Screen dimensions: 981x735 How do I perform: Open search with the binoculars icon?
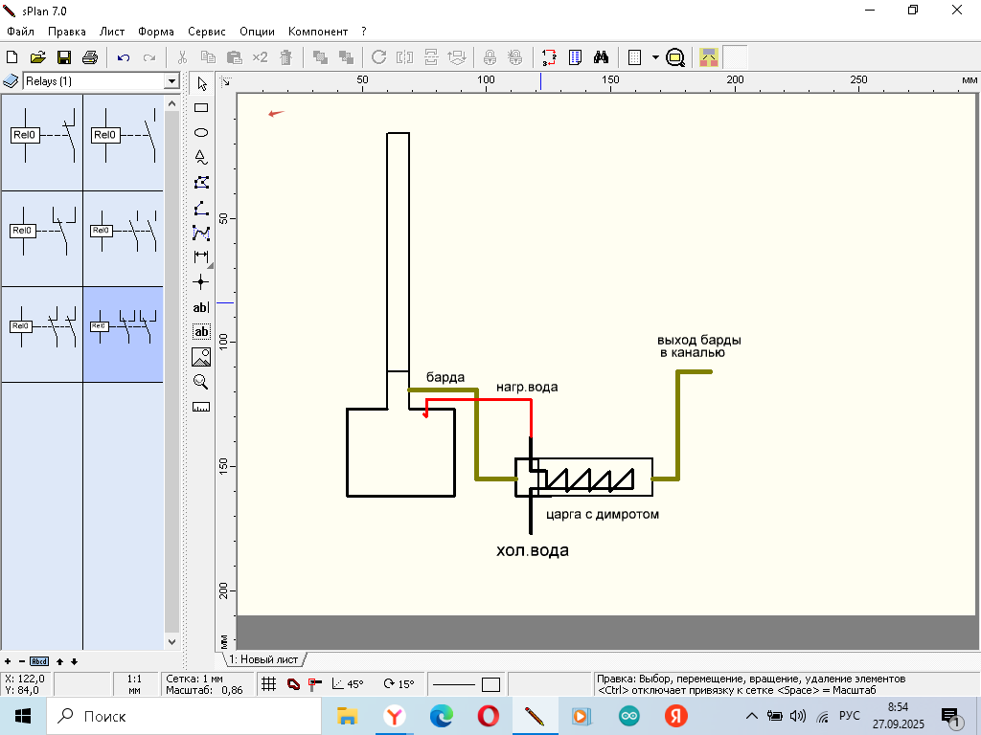point(601,57)
